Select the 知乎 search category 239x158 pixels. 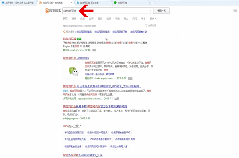(91, 18)
